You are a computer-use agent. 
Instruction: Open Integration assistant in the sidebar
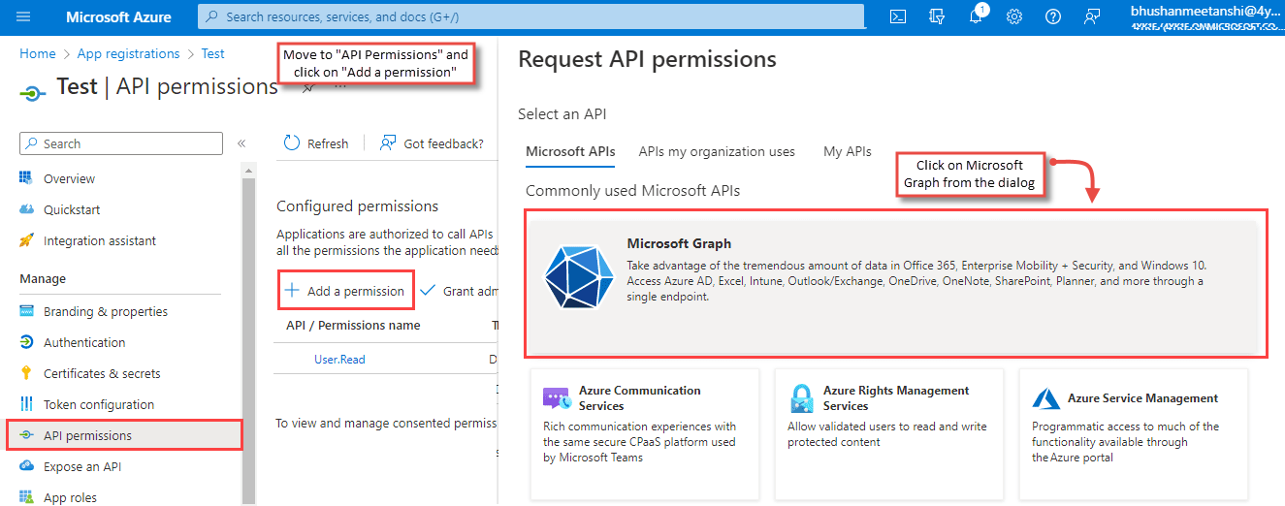tap(100, 240)
